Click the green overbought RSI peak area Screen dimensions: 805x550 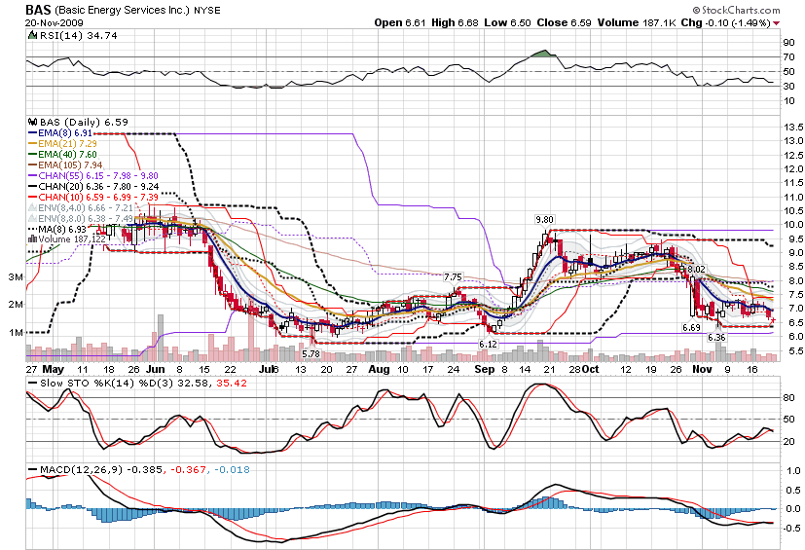544,54
